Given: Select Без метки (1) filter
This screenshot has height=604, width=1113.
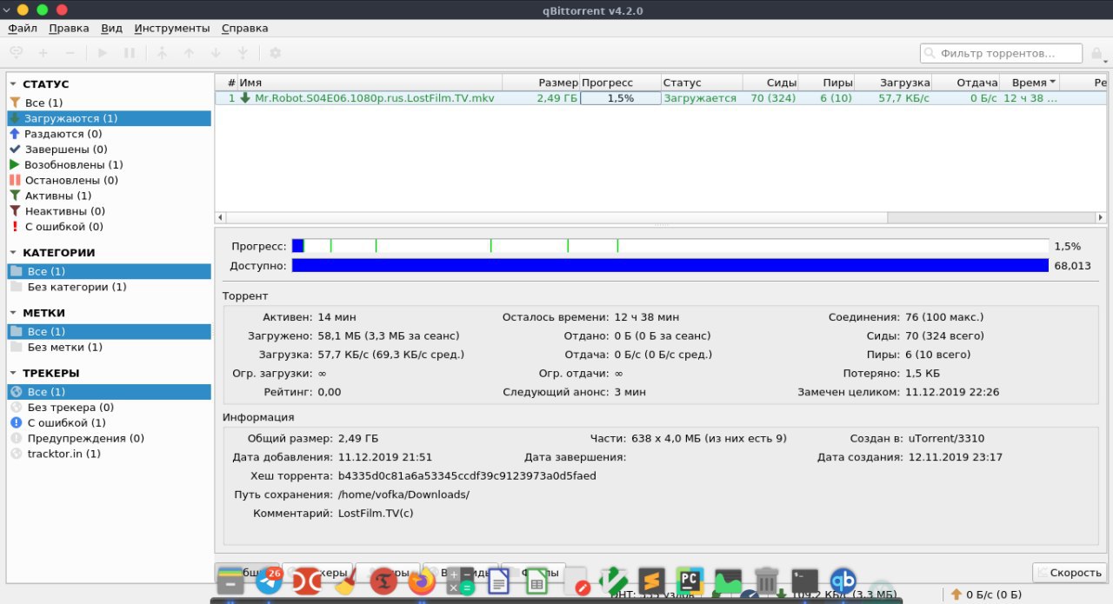Looking at the screenshot, I should click(109, 347).
